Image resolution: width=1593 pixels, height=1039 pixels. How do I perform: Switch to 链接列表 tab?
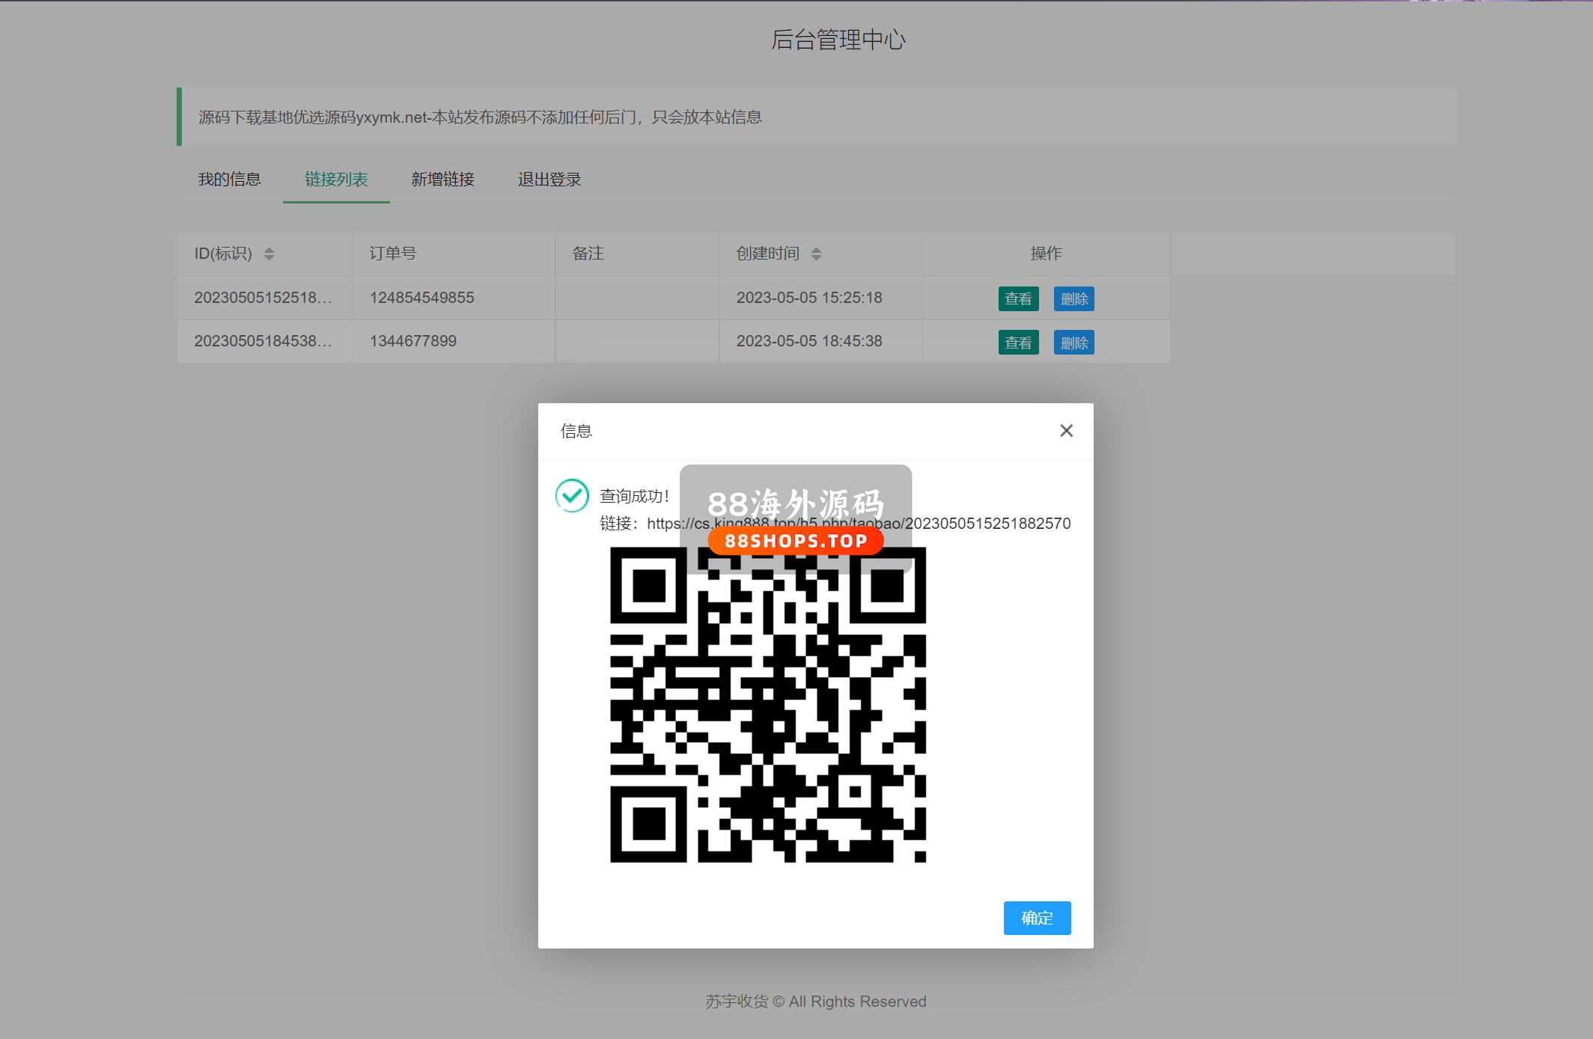336,180
